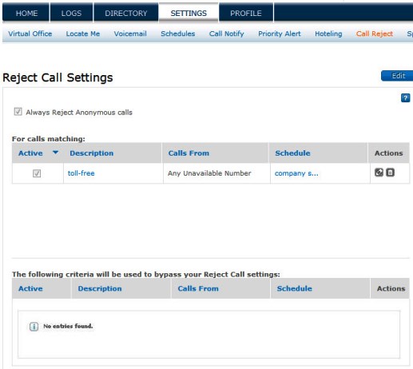The width and height of the screenshot is (413, 369).
Task: Click Actions header in bypass list
Action: [391, 288]
